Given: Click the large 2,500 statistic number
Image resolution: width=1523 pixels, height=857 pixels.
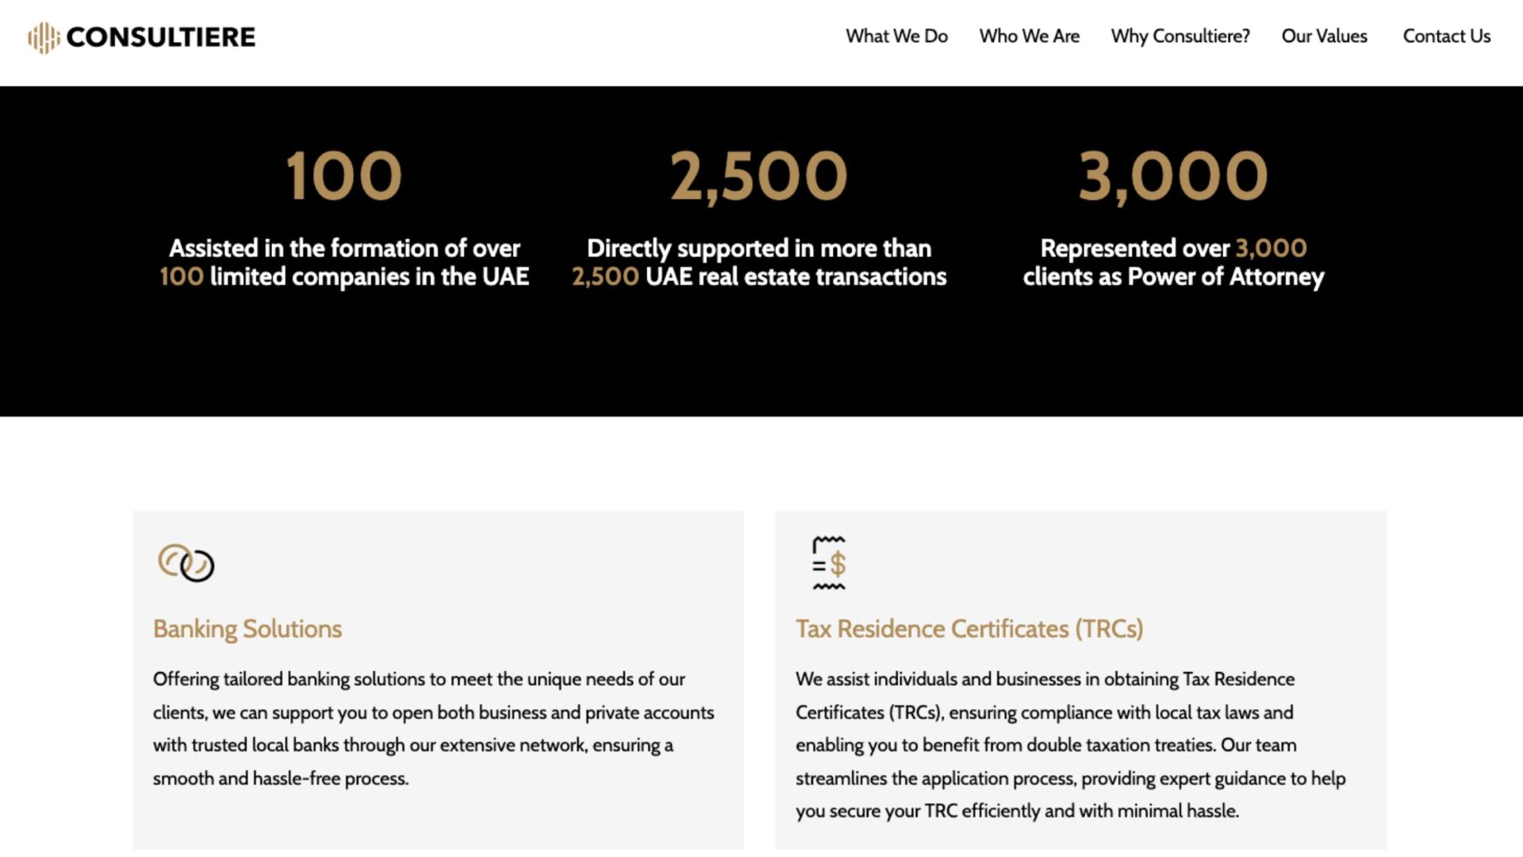Looking at the screenshot, I should click(x=759, y=176).
